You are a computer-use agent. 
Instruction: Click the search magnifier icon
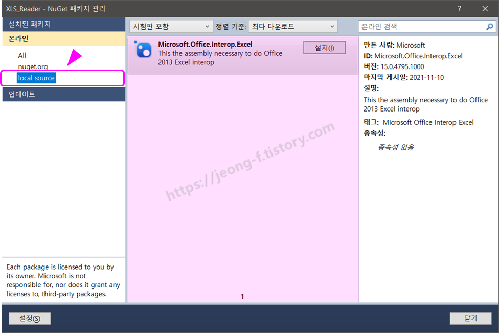click(x=489, y=27)
